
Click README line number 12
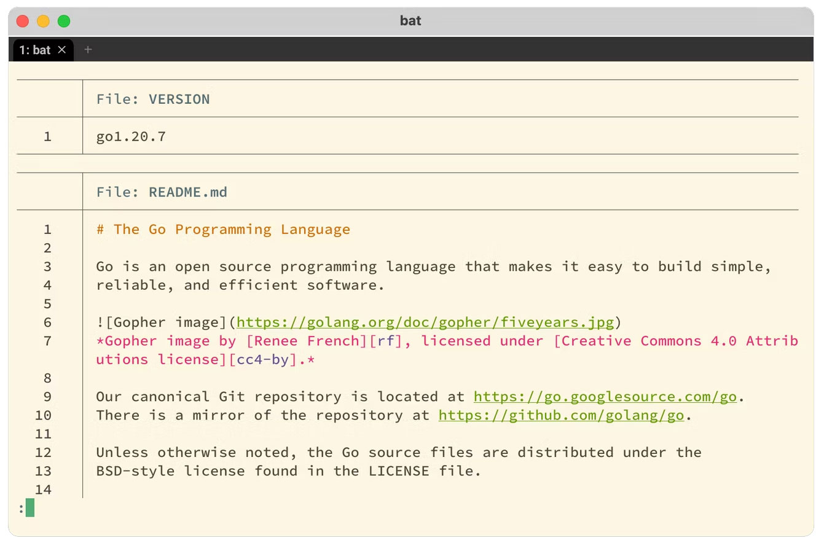(43, 453)
